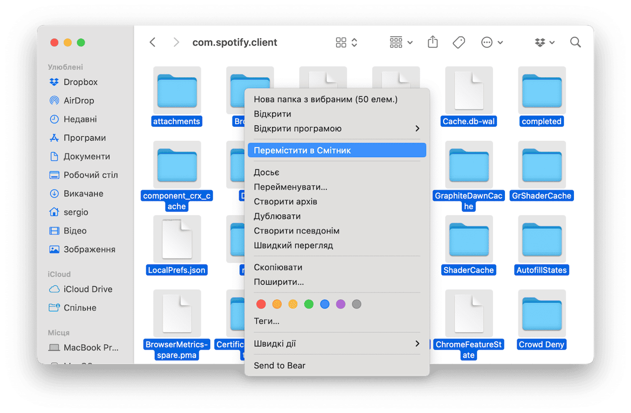Click the Share icon in toolbar
This screenshot has width=631, height=413.
coord(433,43)
